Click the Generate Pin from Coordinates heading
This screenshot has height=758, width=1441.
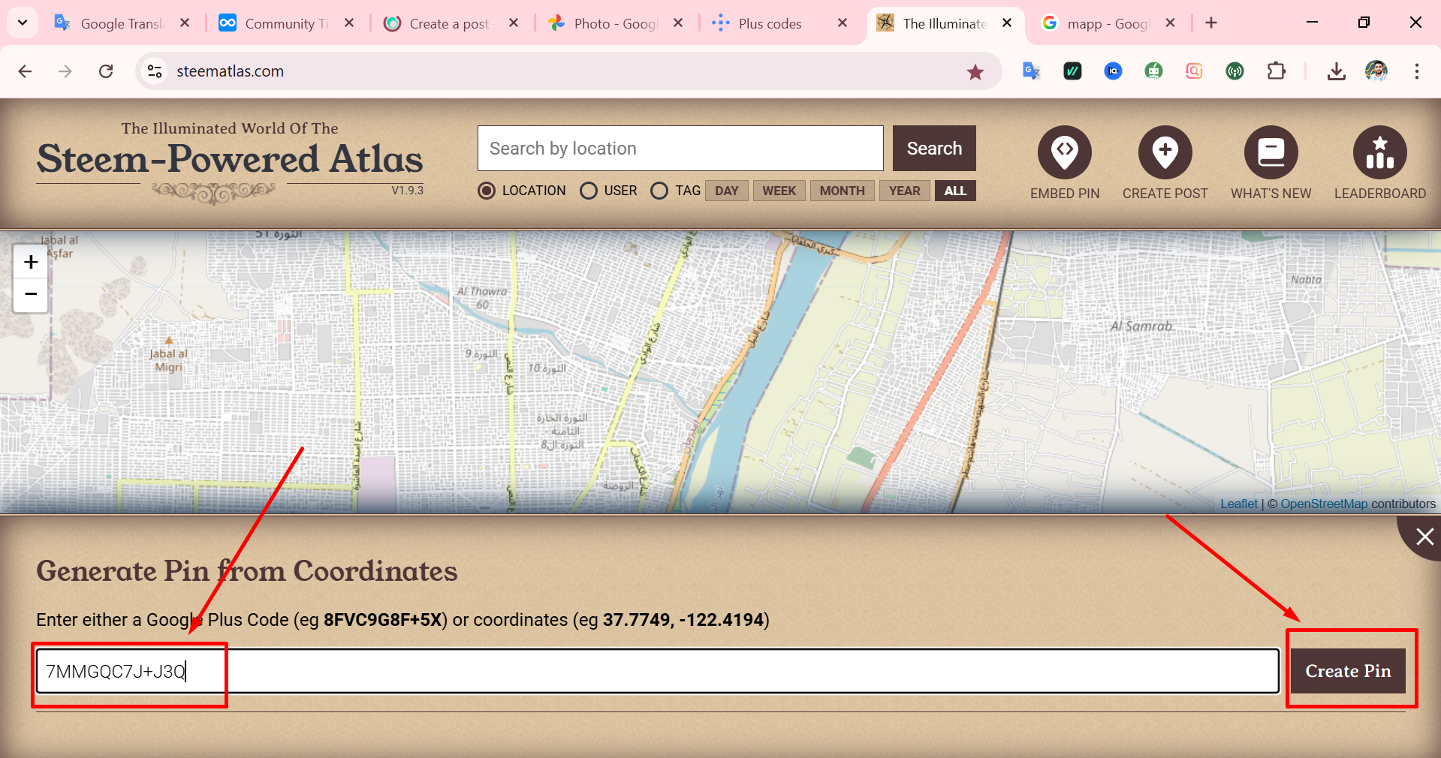(246, 571)
